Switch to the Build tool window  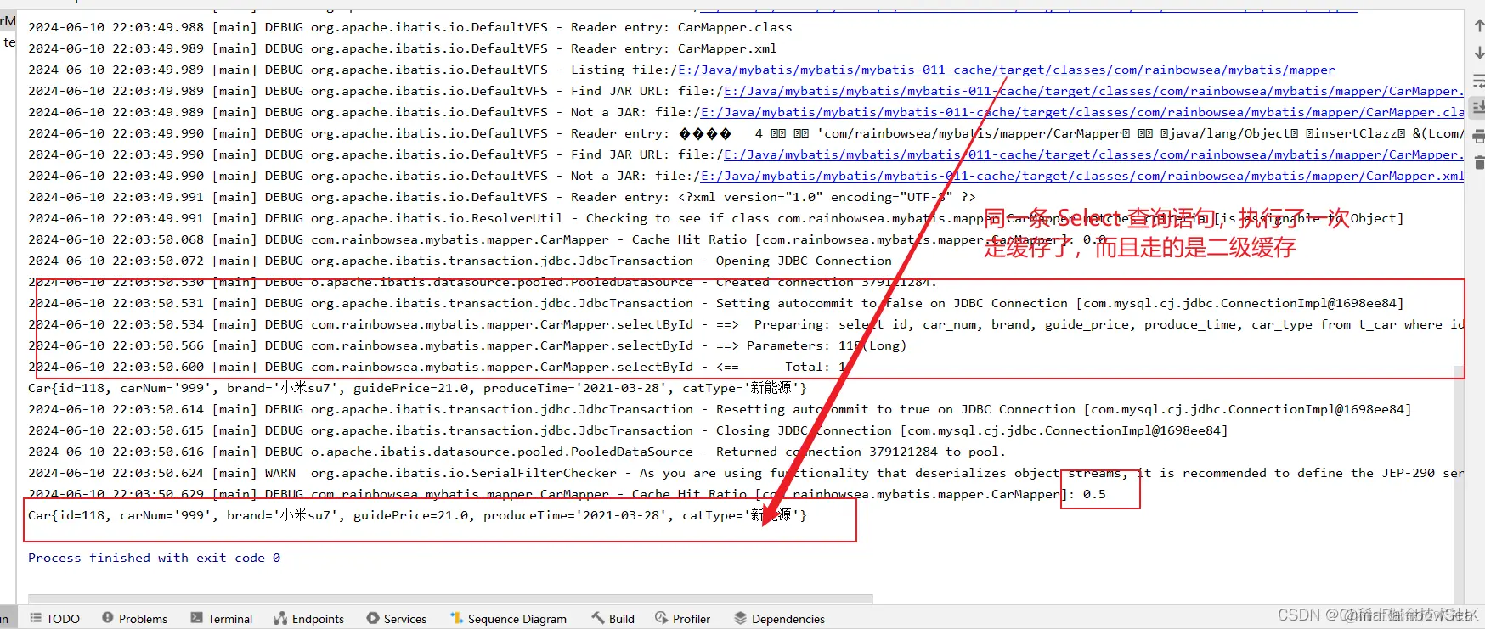tap(613, 619)
